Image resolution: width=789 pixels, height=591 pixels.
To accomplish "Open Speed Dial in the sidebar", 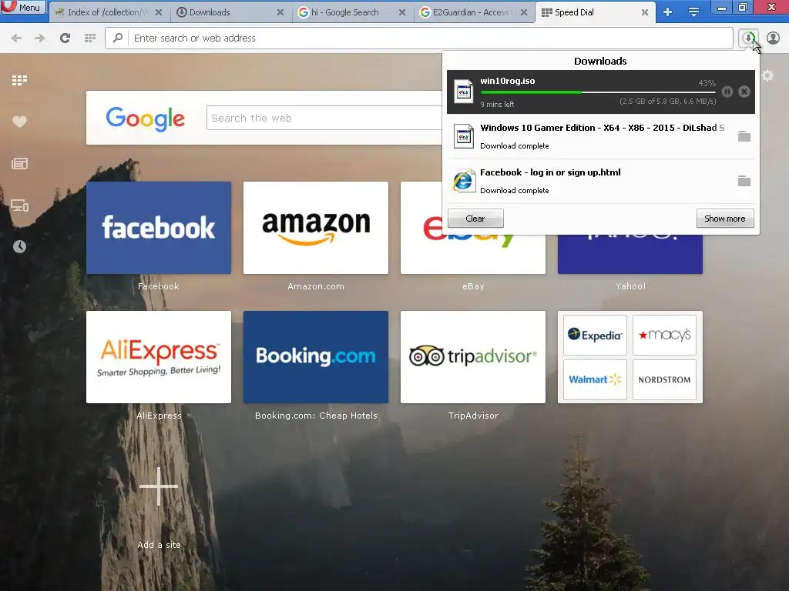I will (x=19, y=80).
